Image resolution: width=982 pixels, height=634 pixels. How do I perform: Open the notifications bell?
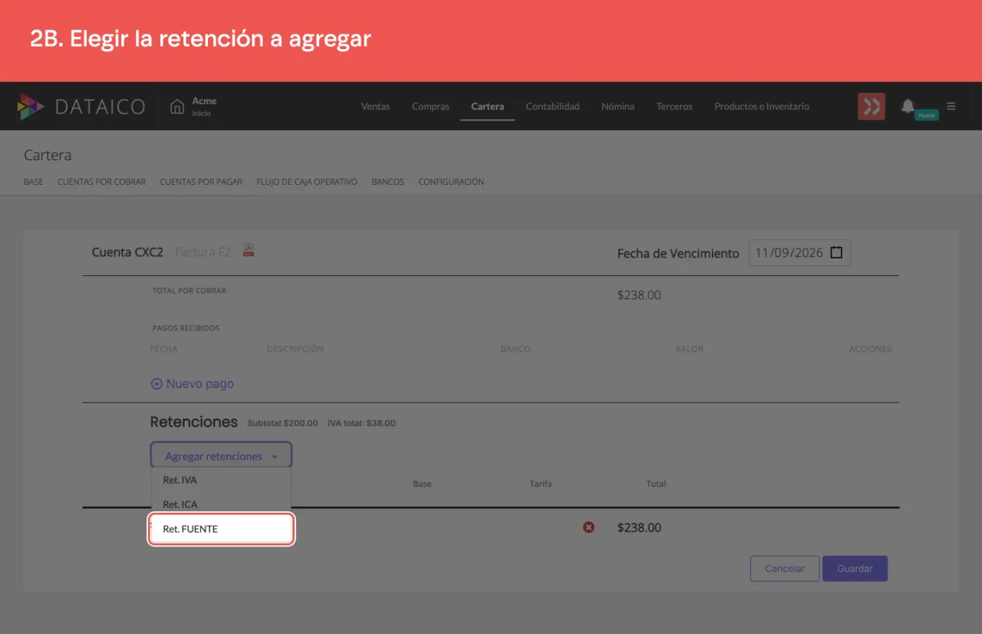(x=908, y=106)
